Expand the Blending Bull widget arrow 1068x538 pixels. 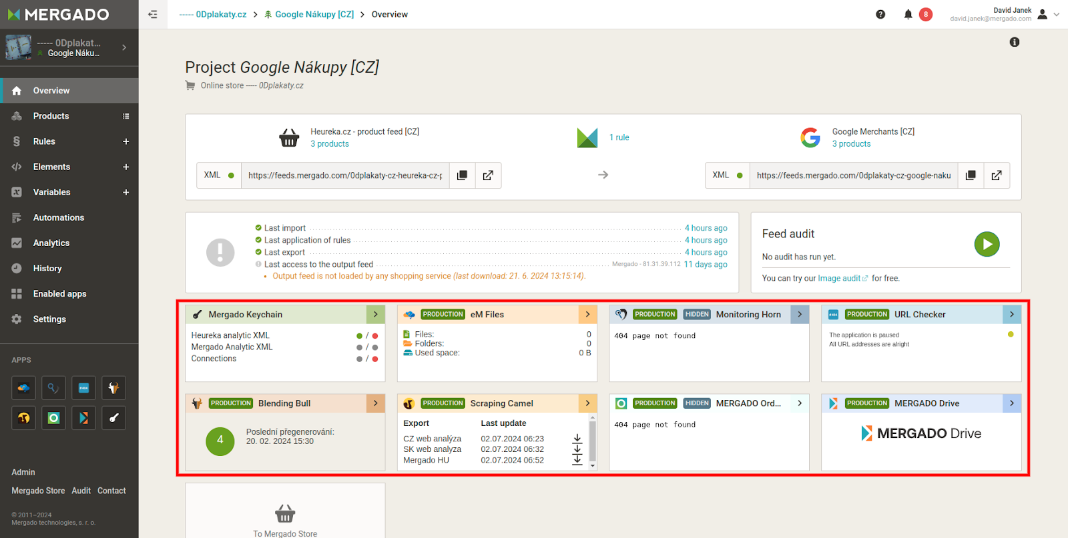[376, 403]
